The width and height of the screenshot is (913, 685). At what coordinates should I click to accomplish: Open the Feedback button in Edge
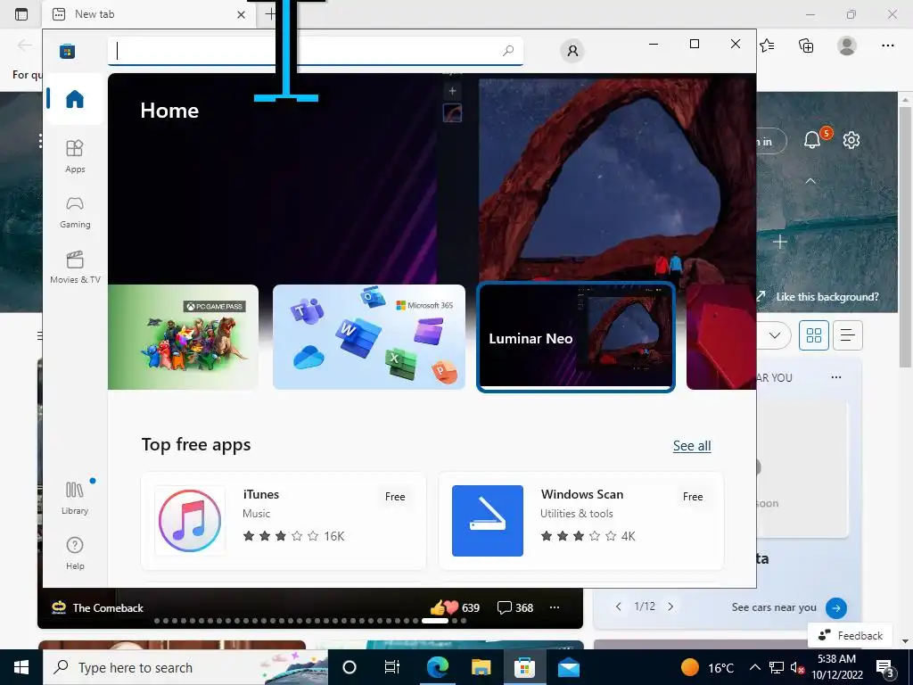coord(850,635)
